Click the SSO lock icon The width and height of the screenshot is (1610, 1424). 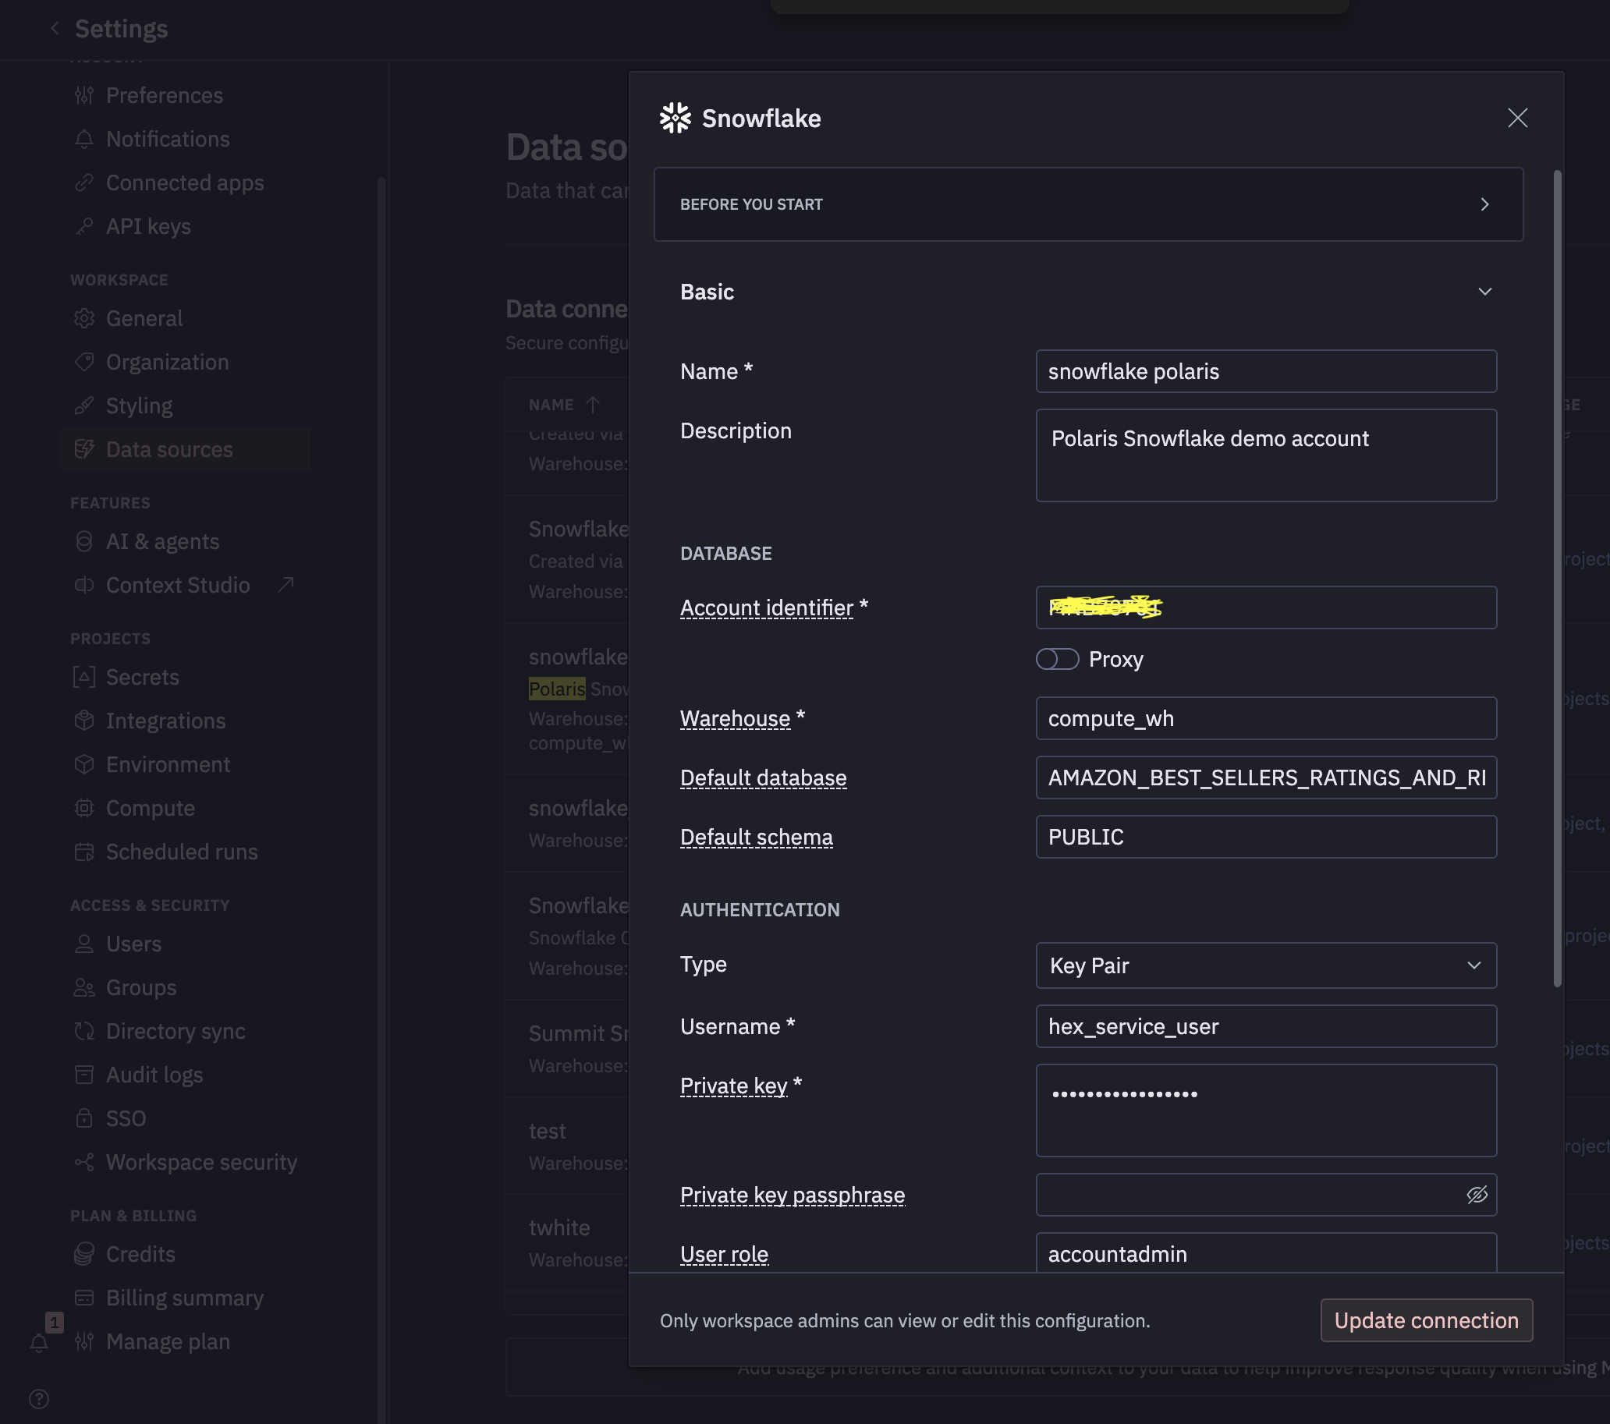(x=84, y=1118)
